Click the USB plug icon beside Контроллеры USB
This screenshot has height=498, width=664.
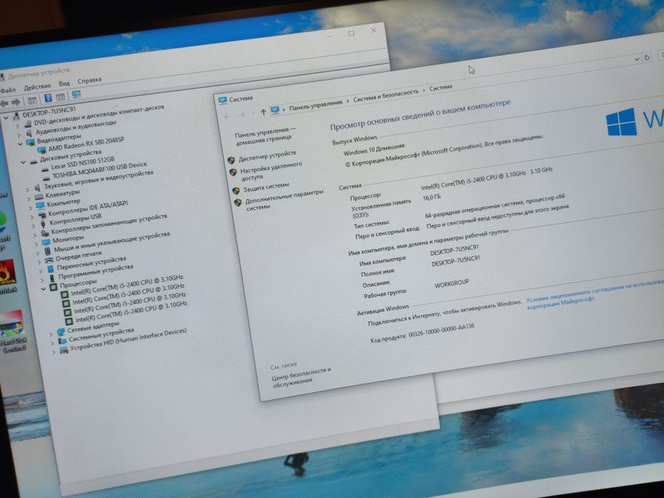tap(43, 224)
